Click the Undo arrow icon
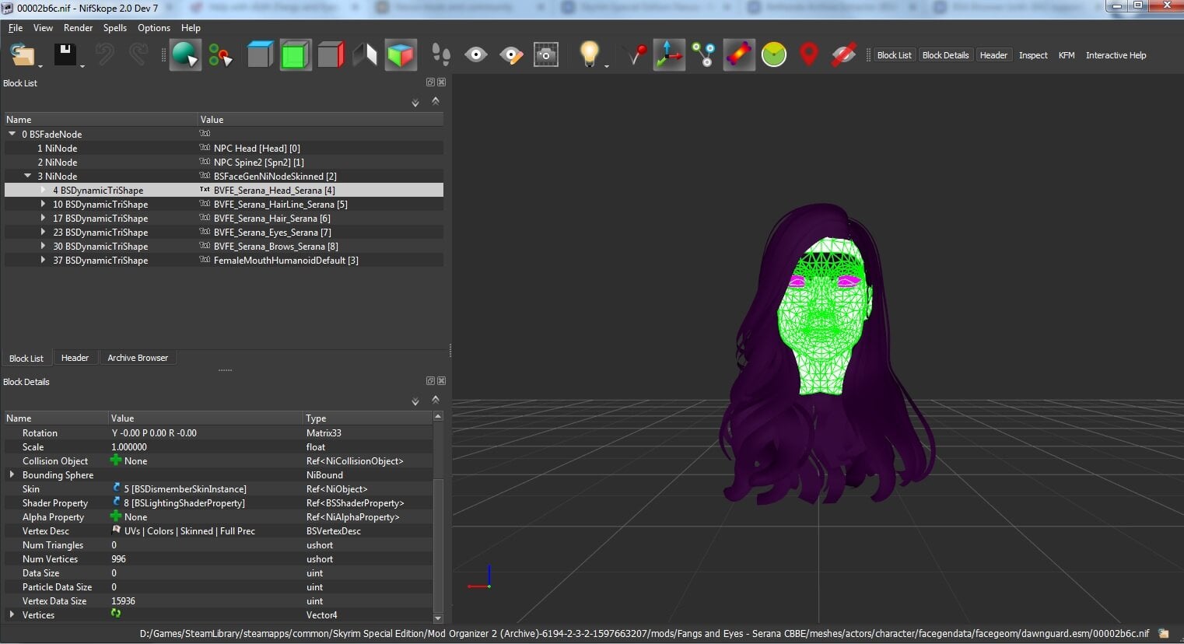Image resolution: width=1184 pixels, height=644 pixels. pyautogui.click(x=104, y=54)
